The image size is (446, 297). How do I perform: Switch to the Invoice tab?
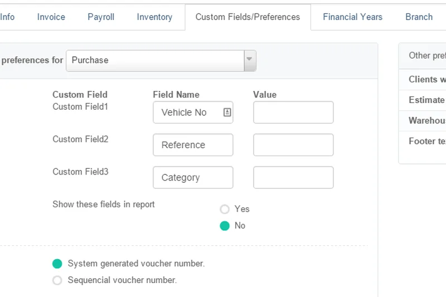point(51,17)
